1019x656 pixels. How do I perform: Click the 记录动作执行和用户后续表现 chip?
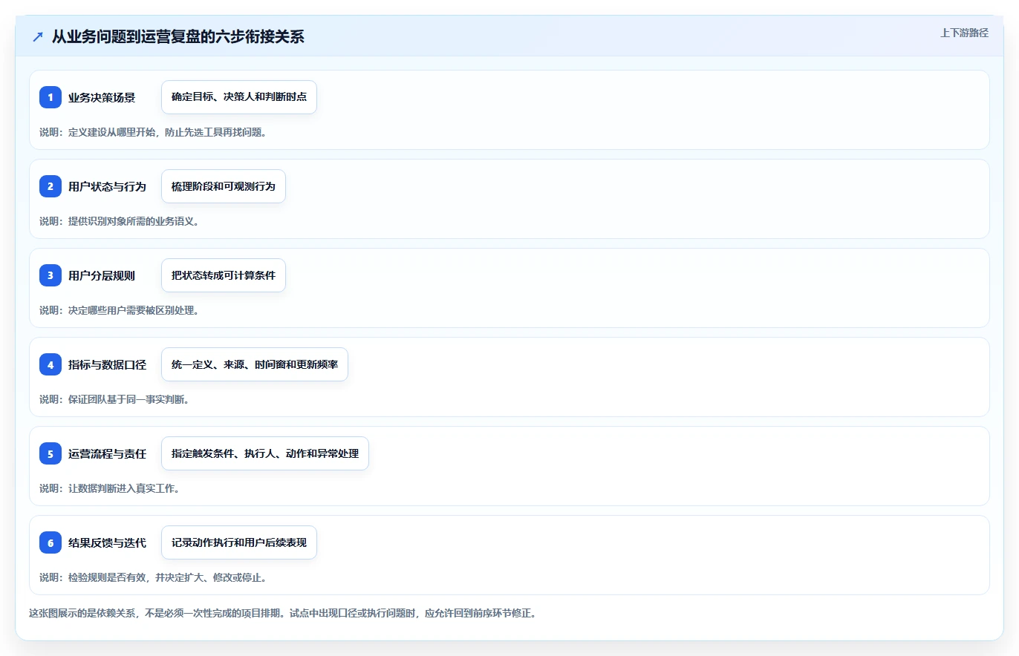(239, 542)
